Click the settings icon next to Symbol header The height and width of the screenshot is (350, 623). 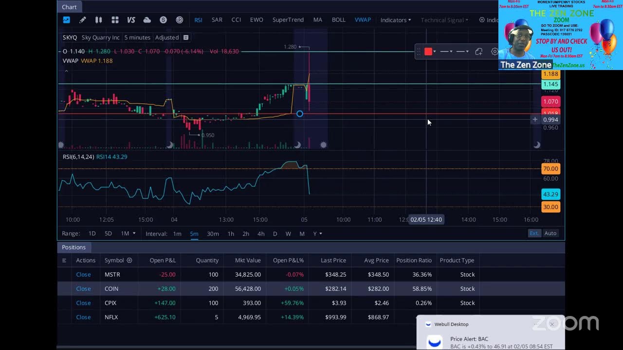tap(129, 260)
